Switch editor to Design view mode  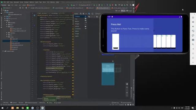point(129,11)
